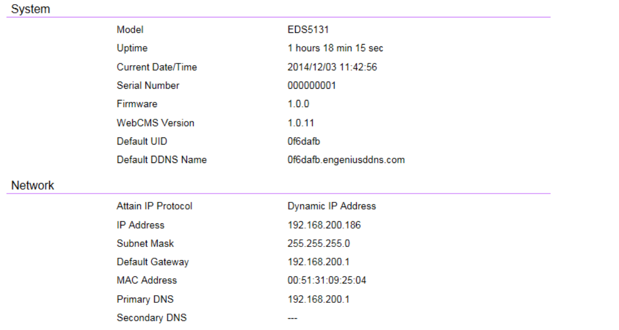This screenshot has width=619, height=330.
Task: Click the Current Date/Time value
Action: [332, 67]
